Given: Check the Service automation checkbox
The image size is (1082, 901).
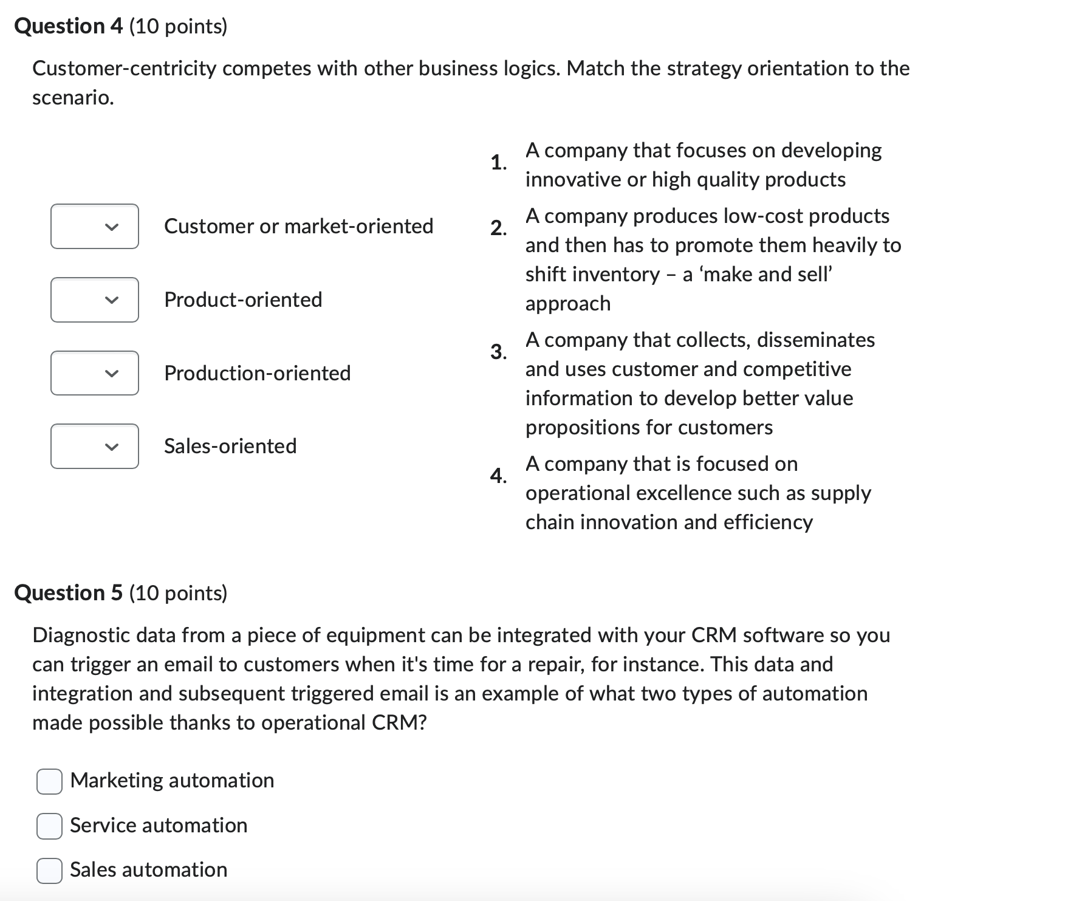Looking at the screenshot, I should [49, 827].
